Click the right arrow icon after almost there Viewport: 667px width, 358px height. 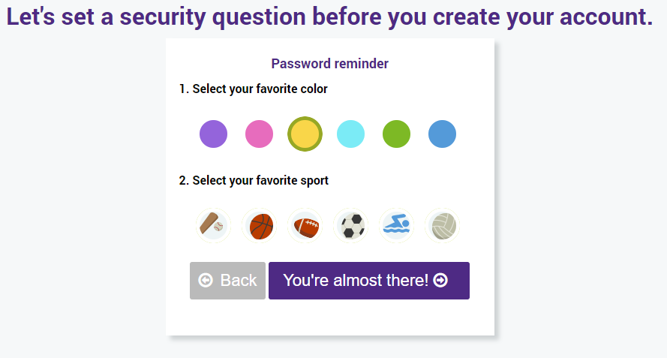[440, 280]
